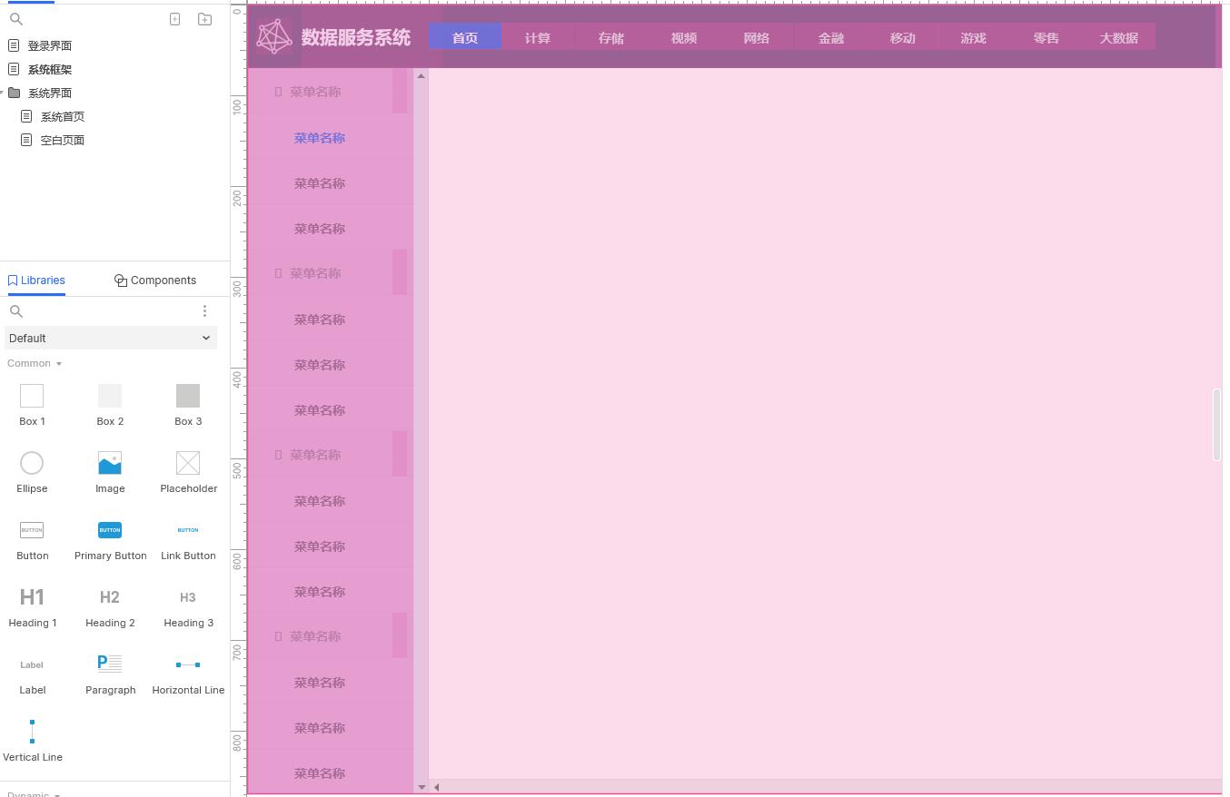Select the Box 3 component icon

pyautogui.click(x=188, y=395)
